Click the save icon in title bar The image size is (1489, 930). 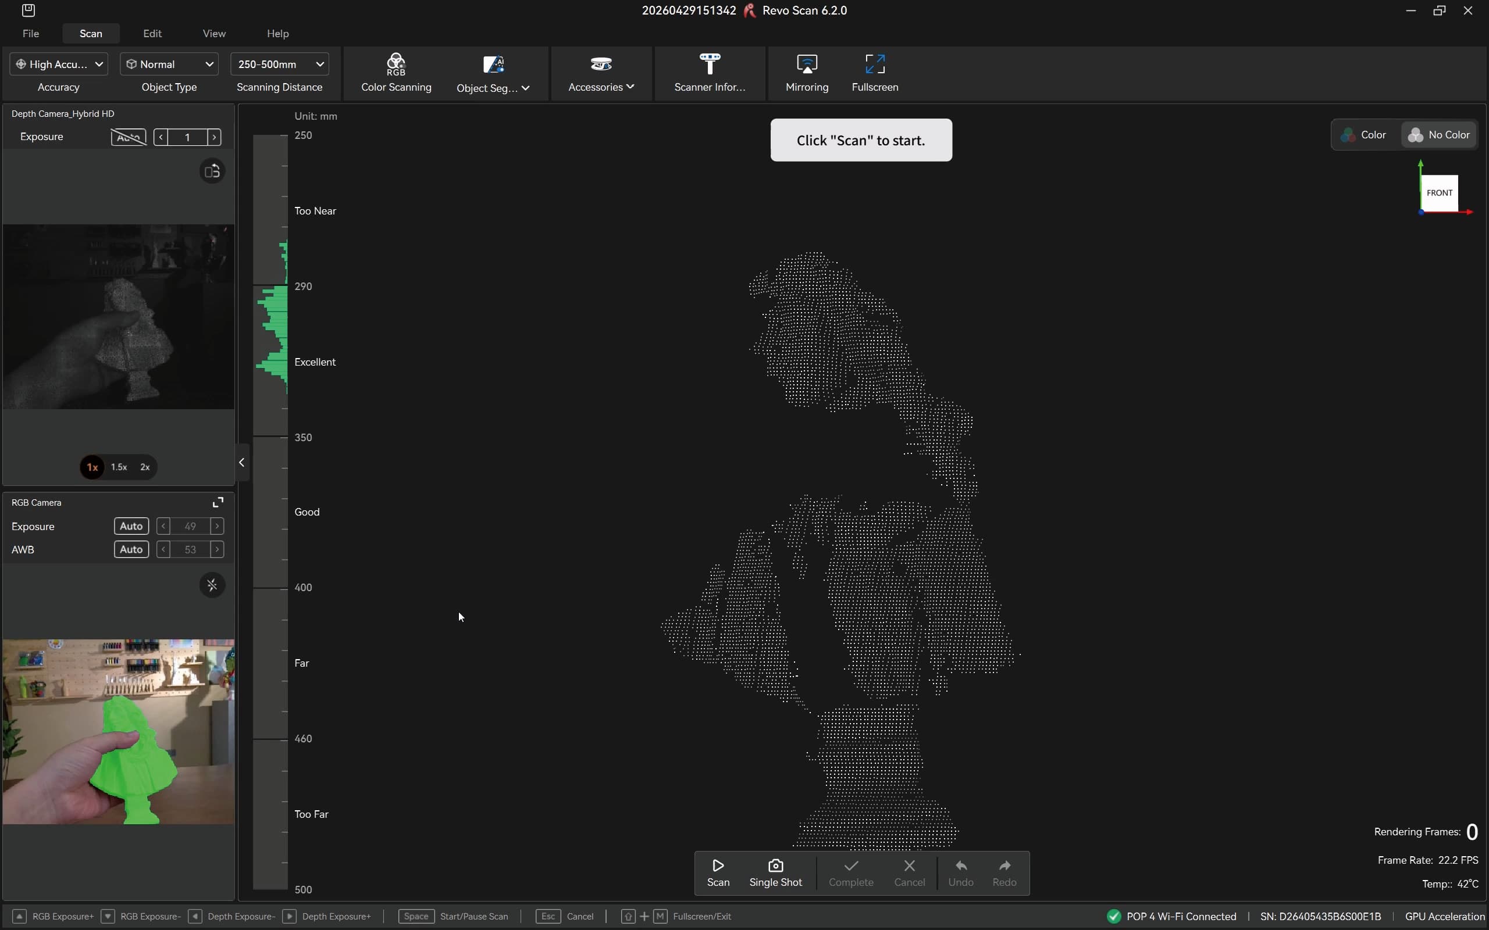click(29, 10)
